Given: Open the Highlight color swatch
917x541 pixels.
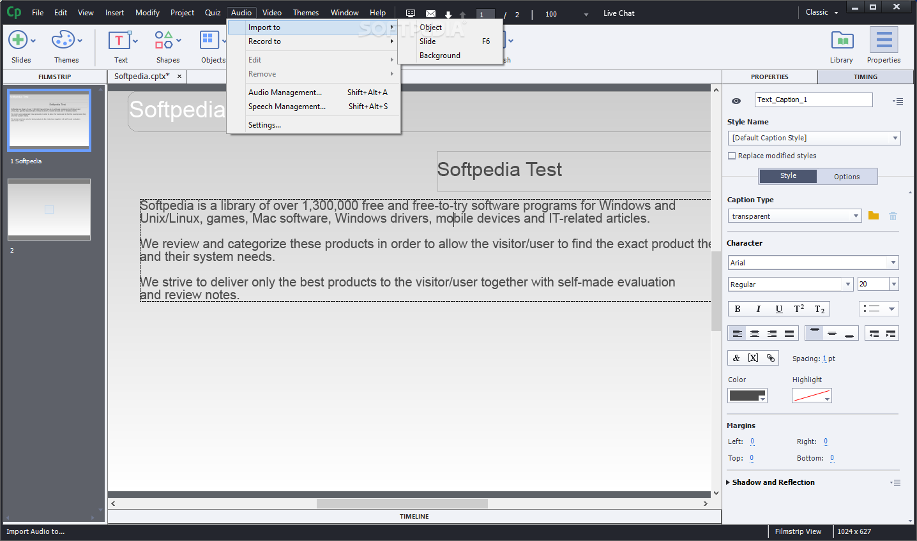Looking at the screenshot, I should point(812,396).
